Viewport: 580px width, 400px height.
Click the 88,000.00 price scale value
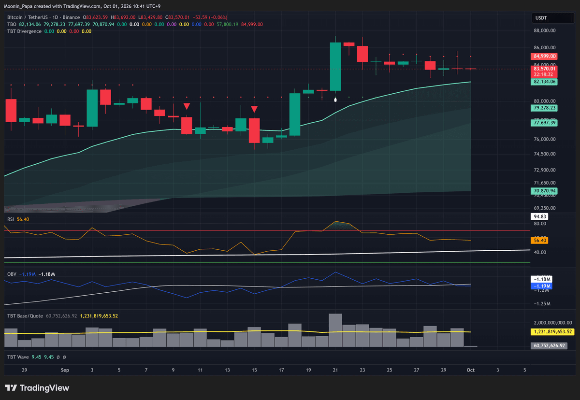click(x=545, y=30)
